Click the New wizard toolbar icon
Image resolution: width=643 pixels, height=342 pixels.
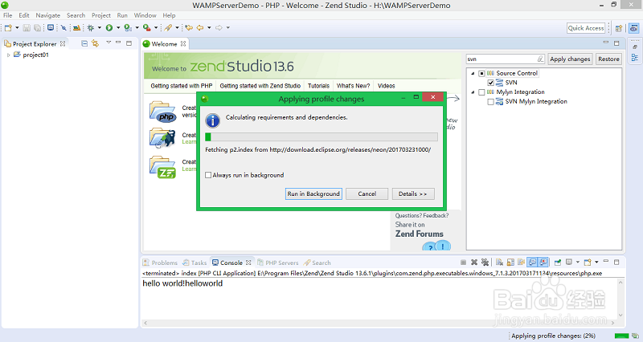(8, 28)
